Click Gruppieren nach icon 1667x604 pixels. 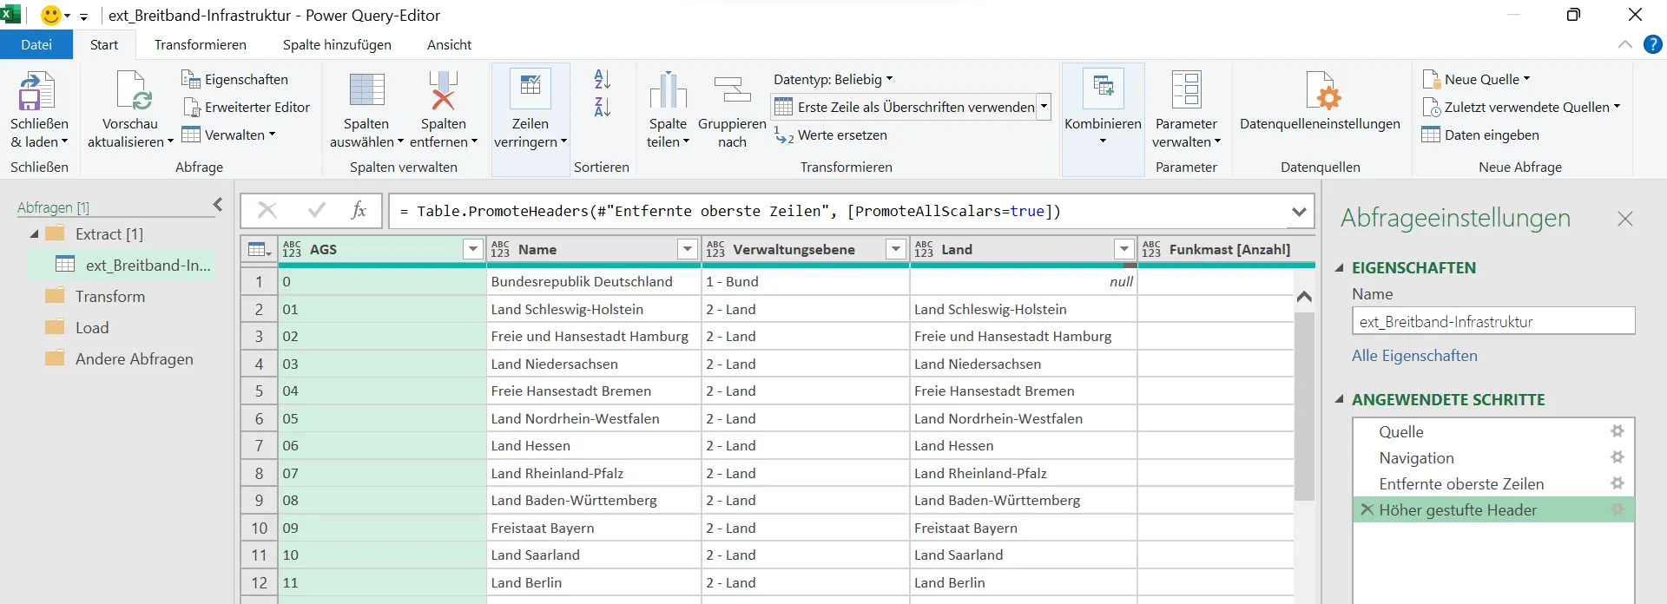[x=732, y=90]
